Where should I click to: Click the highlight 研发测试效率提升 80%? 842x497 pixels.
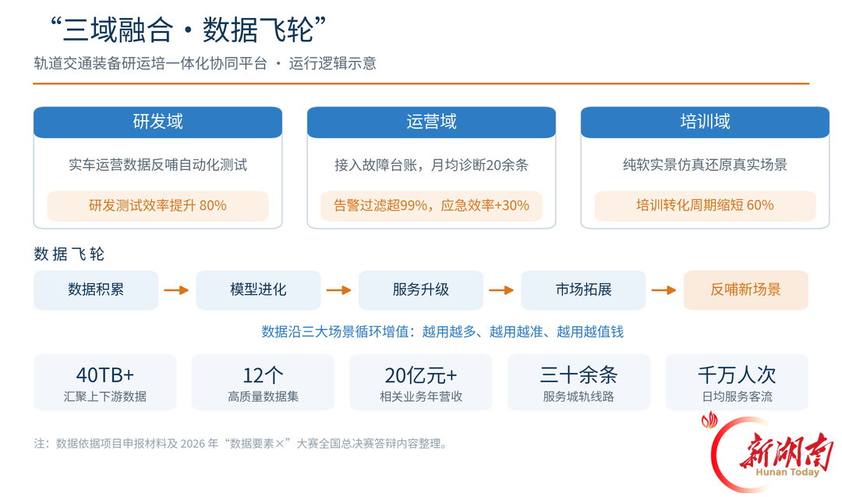(157, 206)
